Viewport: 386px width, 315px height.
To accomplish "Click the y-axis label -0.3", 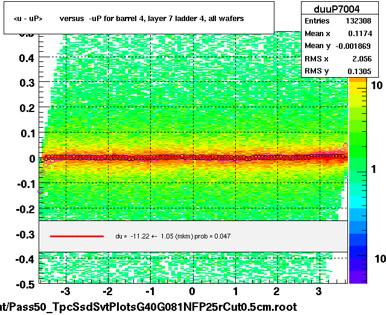I will (25, 235).
